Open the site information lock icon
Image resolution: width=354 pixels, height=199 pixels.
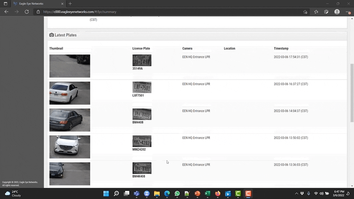click(38, 12)
